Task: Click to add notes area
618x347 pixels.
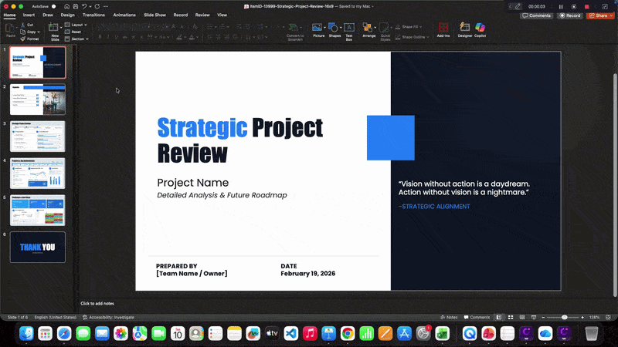Action: click(x=97, y=303)
